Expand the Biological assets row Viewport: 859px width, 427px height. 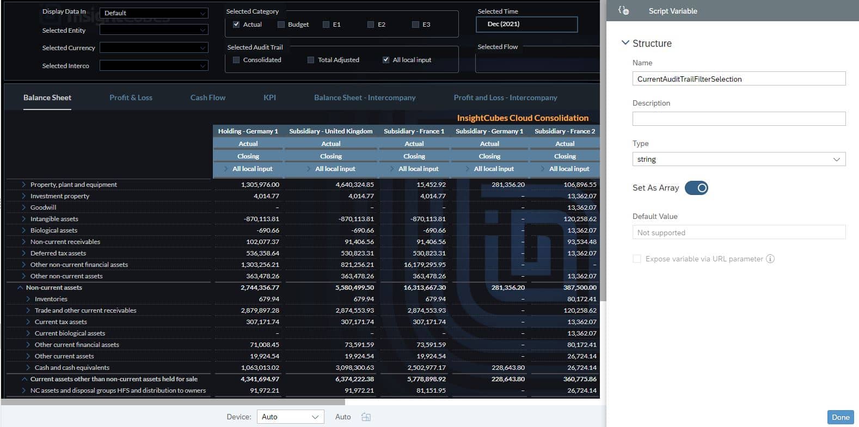23,230
